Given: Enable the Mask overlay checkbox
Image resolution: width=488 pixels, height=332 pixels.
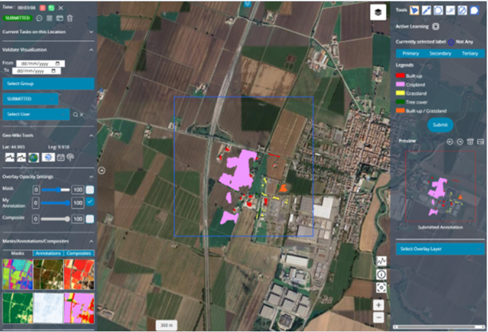Looking at the screenshot, I should (x=90, y=189).
